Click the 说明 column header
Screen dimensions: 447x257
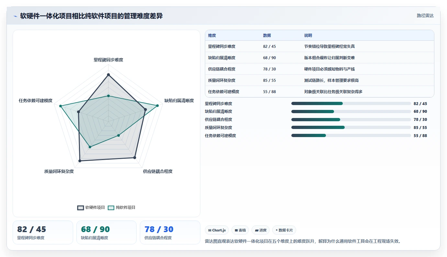308,36
